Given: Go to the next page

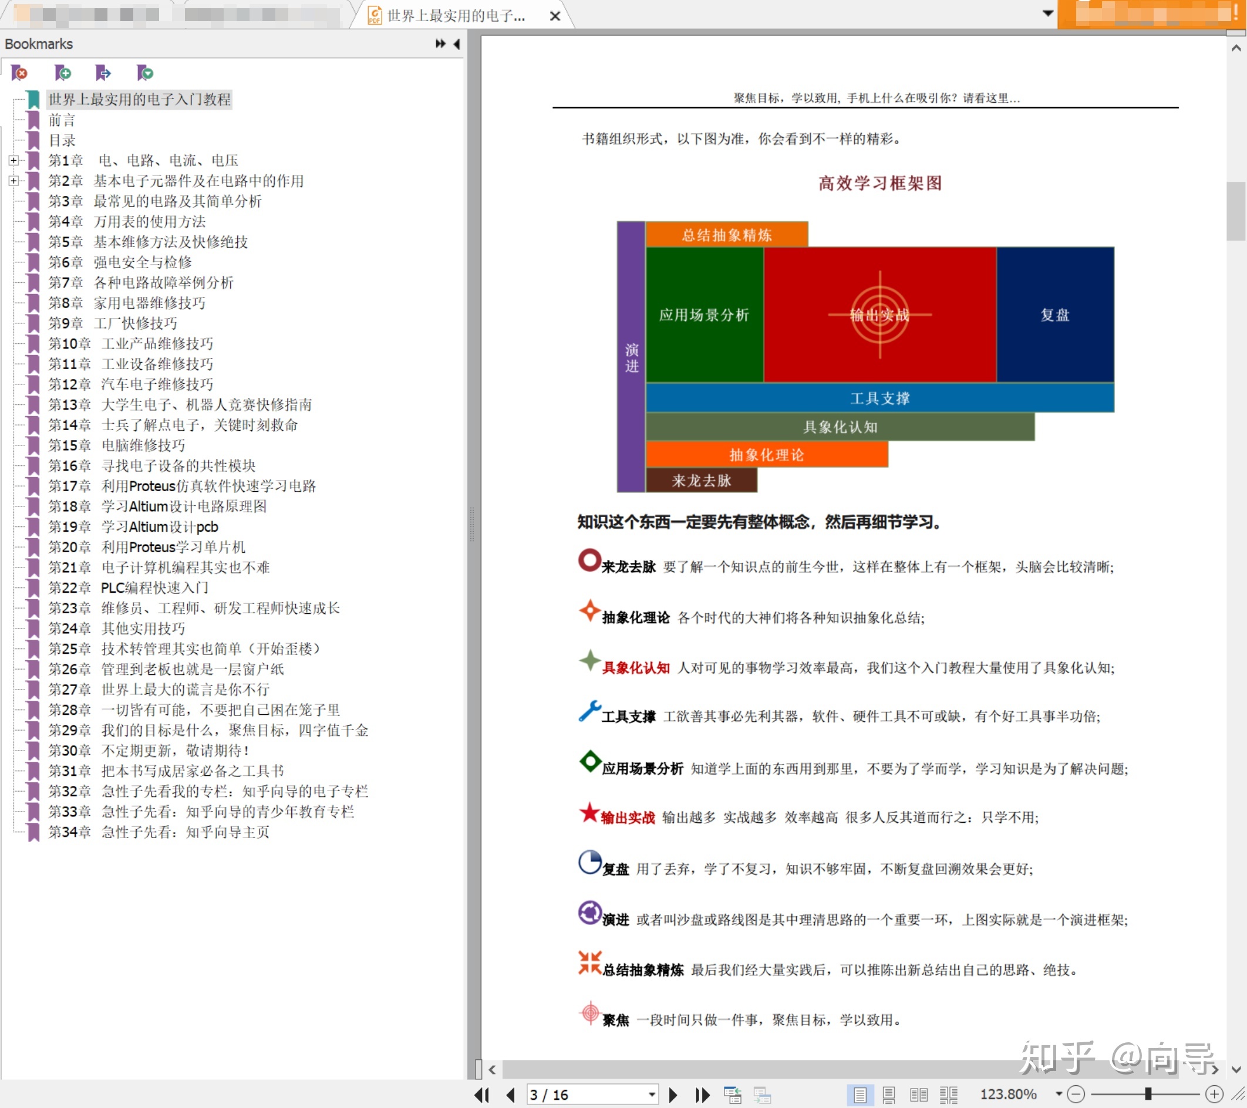Looking at the screenshot, I should [x=673, y=1095].
